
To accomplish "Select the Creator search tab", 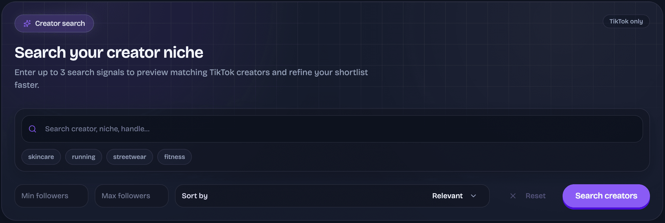I will coord(54,23).
